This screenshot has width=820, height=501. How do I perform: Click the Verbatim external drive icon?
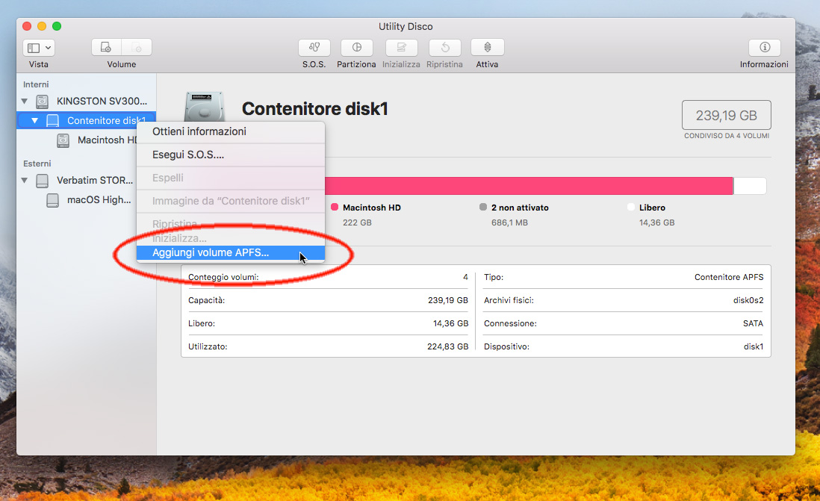click(x=43, y=181)
